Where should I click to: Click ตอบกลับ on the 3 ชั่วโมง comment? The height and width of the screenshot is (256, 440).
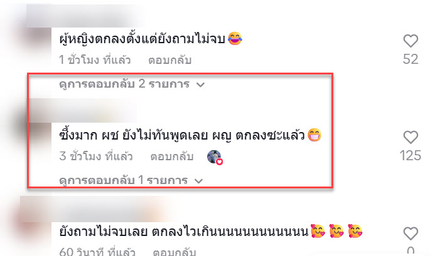(x=172, y=156)
